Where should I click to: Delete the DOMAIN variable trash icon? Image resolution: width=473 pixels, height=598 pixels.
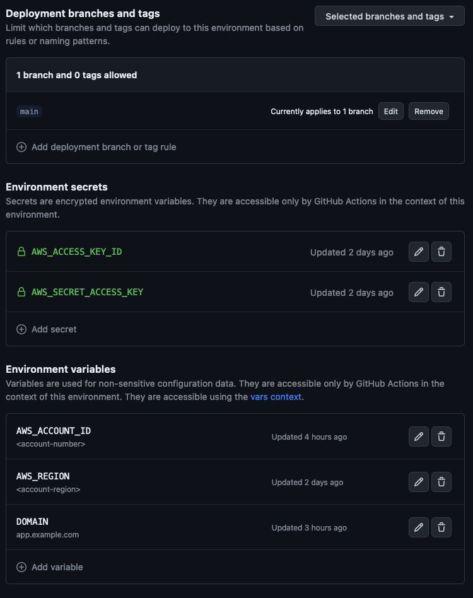pyautogui.click(x=441, y=527)
